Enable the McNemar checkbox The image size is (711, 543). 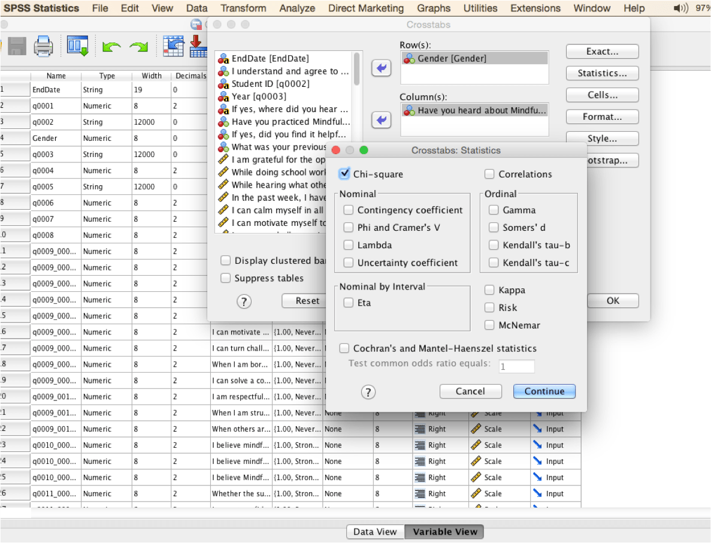pyautogui.click(x=489, y=325)
